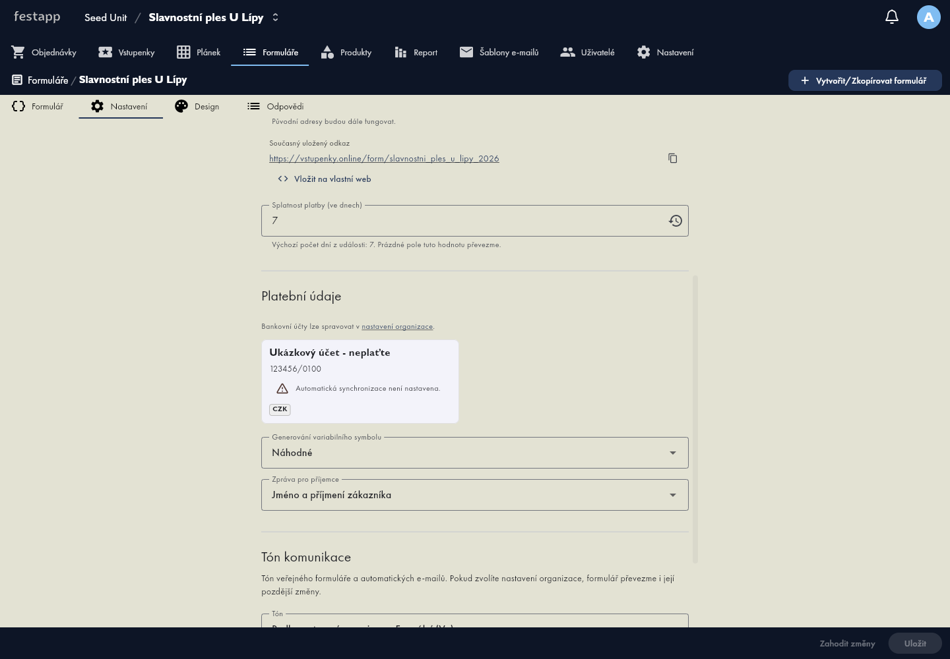The image size is (950, 659).
Task: Click the Tón komunikace heading
Action: coord(306,557)
